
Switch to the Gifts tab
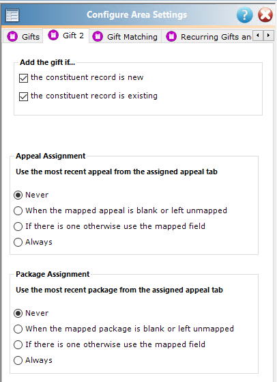[23, 37]
